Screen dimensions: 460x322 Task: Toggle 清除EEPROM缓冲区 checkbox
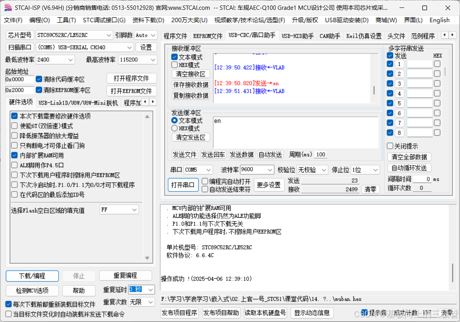tap(39, 90)
